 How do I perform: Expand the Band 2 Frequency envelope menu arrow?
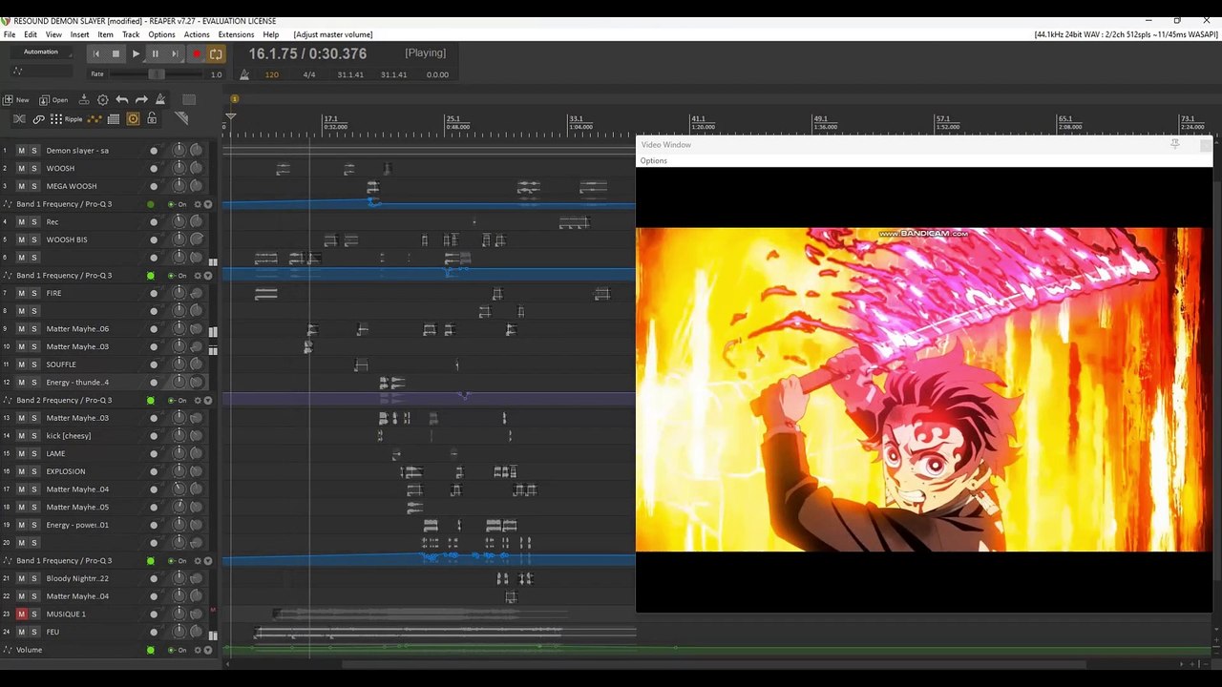208,401
